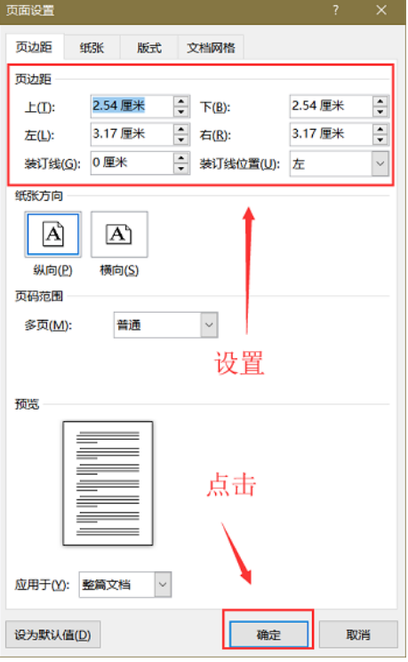408x662 pixels.
Task: Choose 纵向(P) portrait orientation icon
Action: pyautogui.click(x=53, y=235)
